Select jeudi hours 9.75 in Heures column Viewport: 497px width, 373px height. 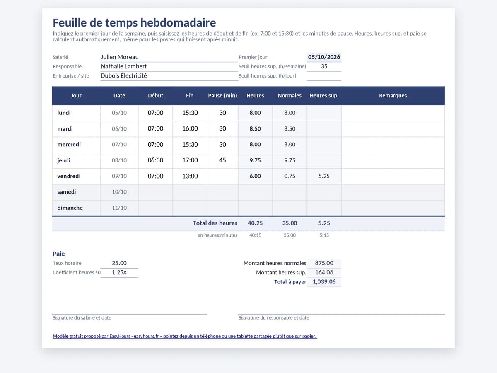[x=255, y=160]
